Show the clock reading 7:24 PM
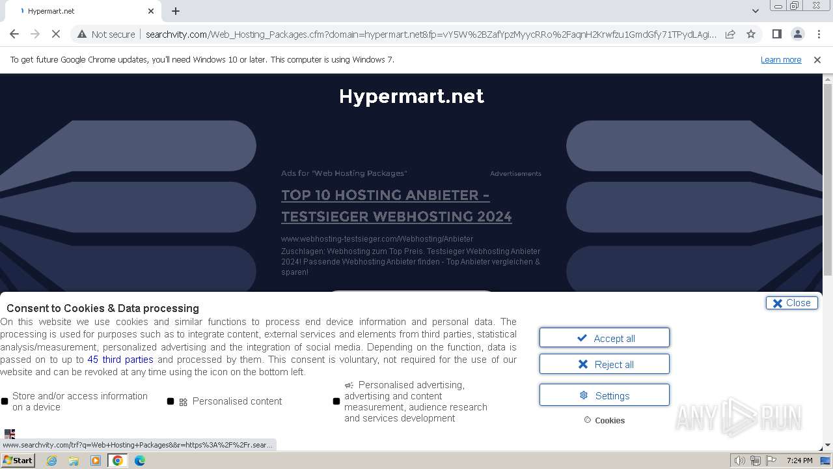 coord(799,461)
